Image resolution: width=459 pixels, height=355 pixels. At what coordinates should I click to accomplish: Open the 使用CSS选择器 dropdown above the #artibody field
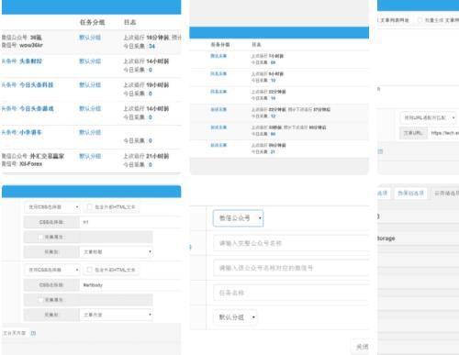(52, 270)
